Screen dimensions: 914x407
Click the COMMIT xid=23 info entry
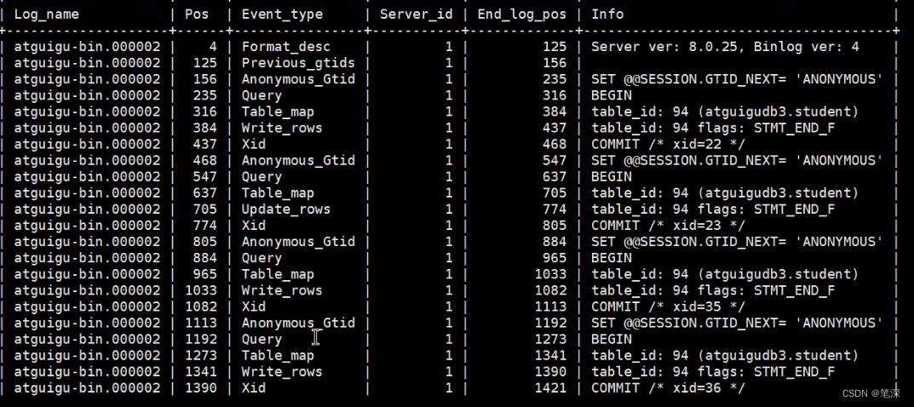click(x=668, y=226)
